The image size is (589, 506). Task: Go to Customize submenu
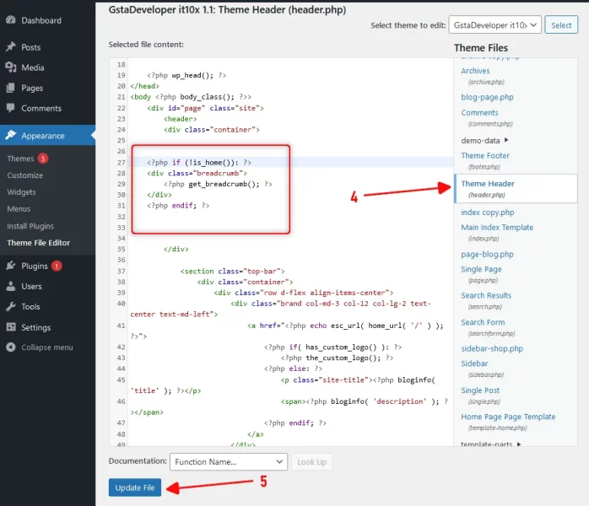pos(24,175)
